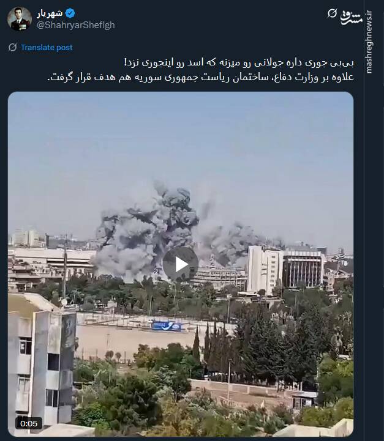
Task: Click the blue billboard in the video
Action: [x=167, y=326]
